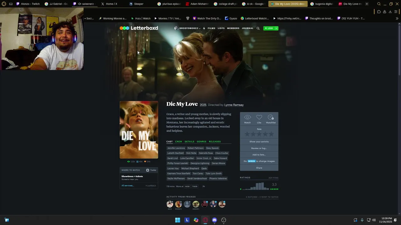Select the Cast tab

(169, 142)
